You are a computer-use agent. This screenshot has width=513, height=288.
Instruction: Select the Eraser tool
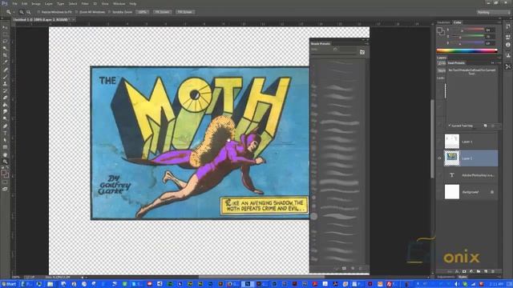point(5,98)
